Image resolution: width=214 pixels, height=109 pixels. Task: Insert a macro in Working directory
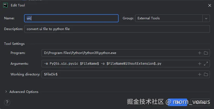point(200,74)
